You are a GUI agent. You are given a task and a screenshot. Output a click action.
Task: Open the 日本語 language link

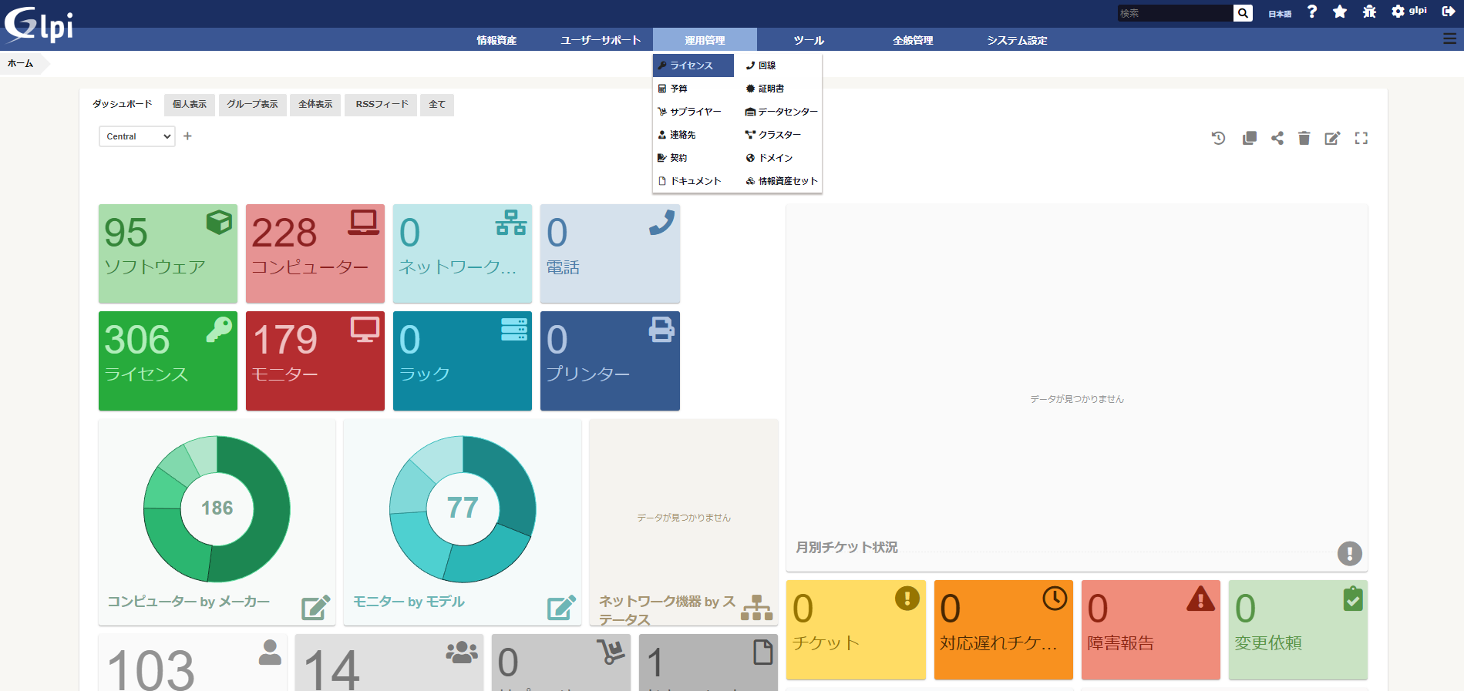(1280, 14)
